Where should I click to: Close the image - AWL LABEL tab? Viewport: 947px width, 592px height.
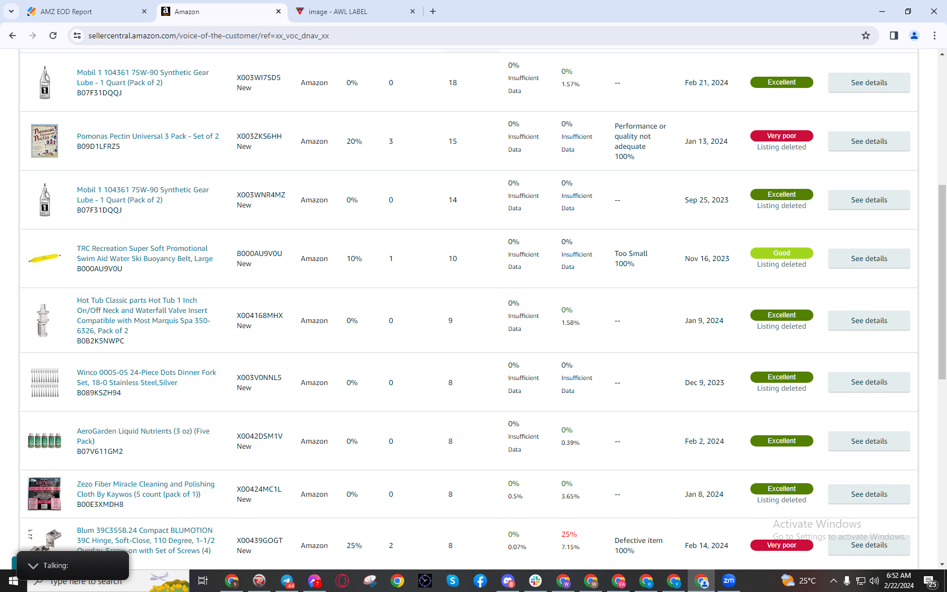pos(413,11)
